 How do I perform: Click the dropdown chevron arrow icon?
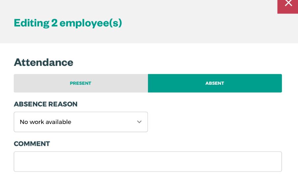click(x=139, y=122)
